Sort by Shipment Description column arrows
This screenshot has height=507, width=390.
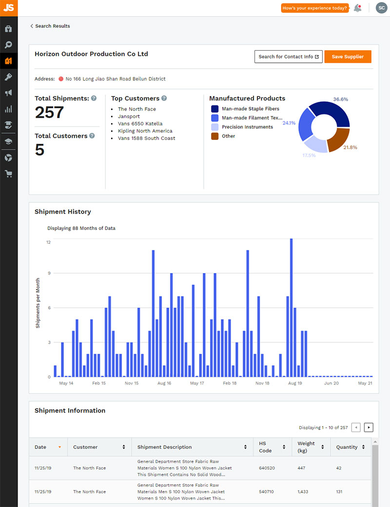coord(245,447)
